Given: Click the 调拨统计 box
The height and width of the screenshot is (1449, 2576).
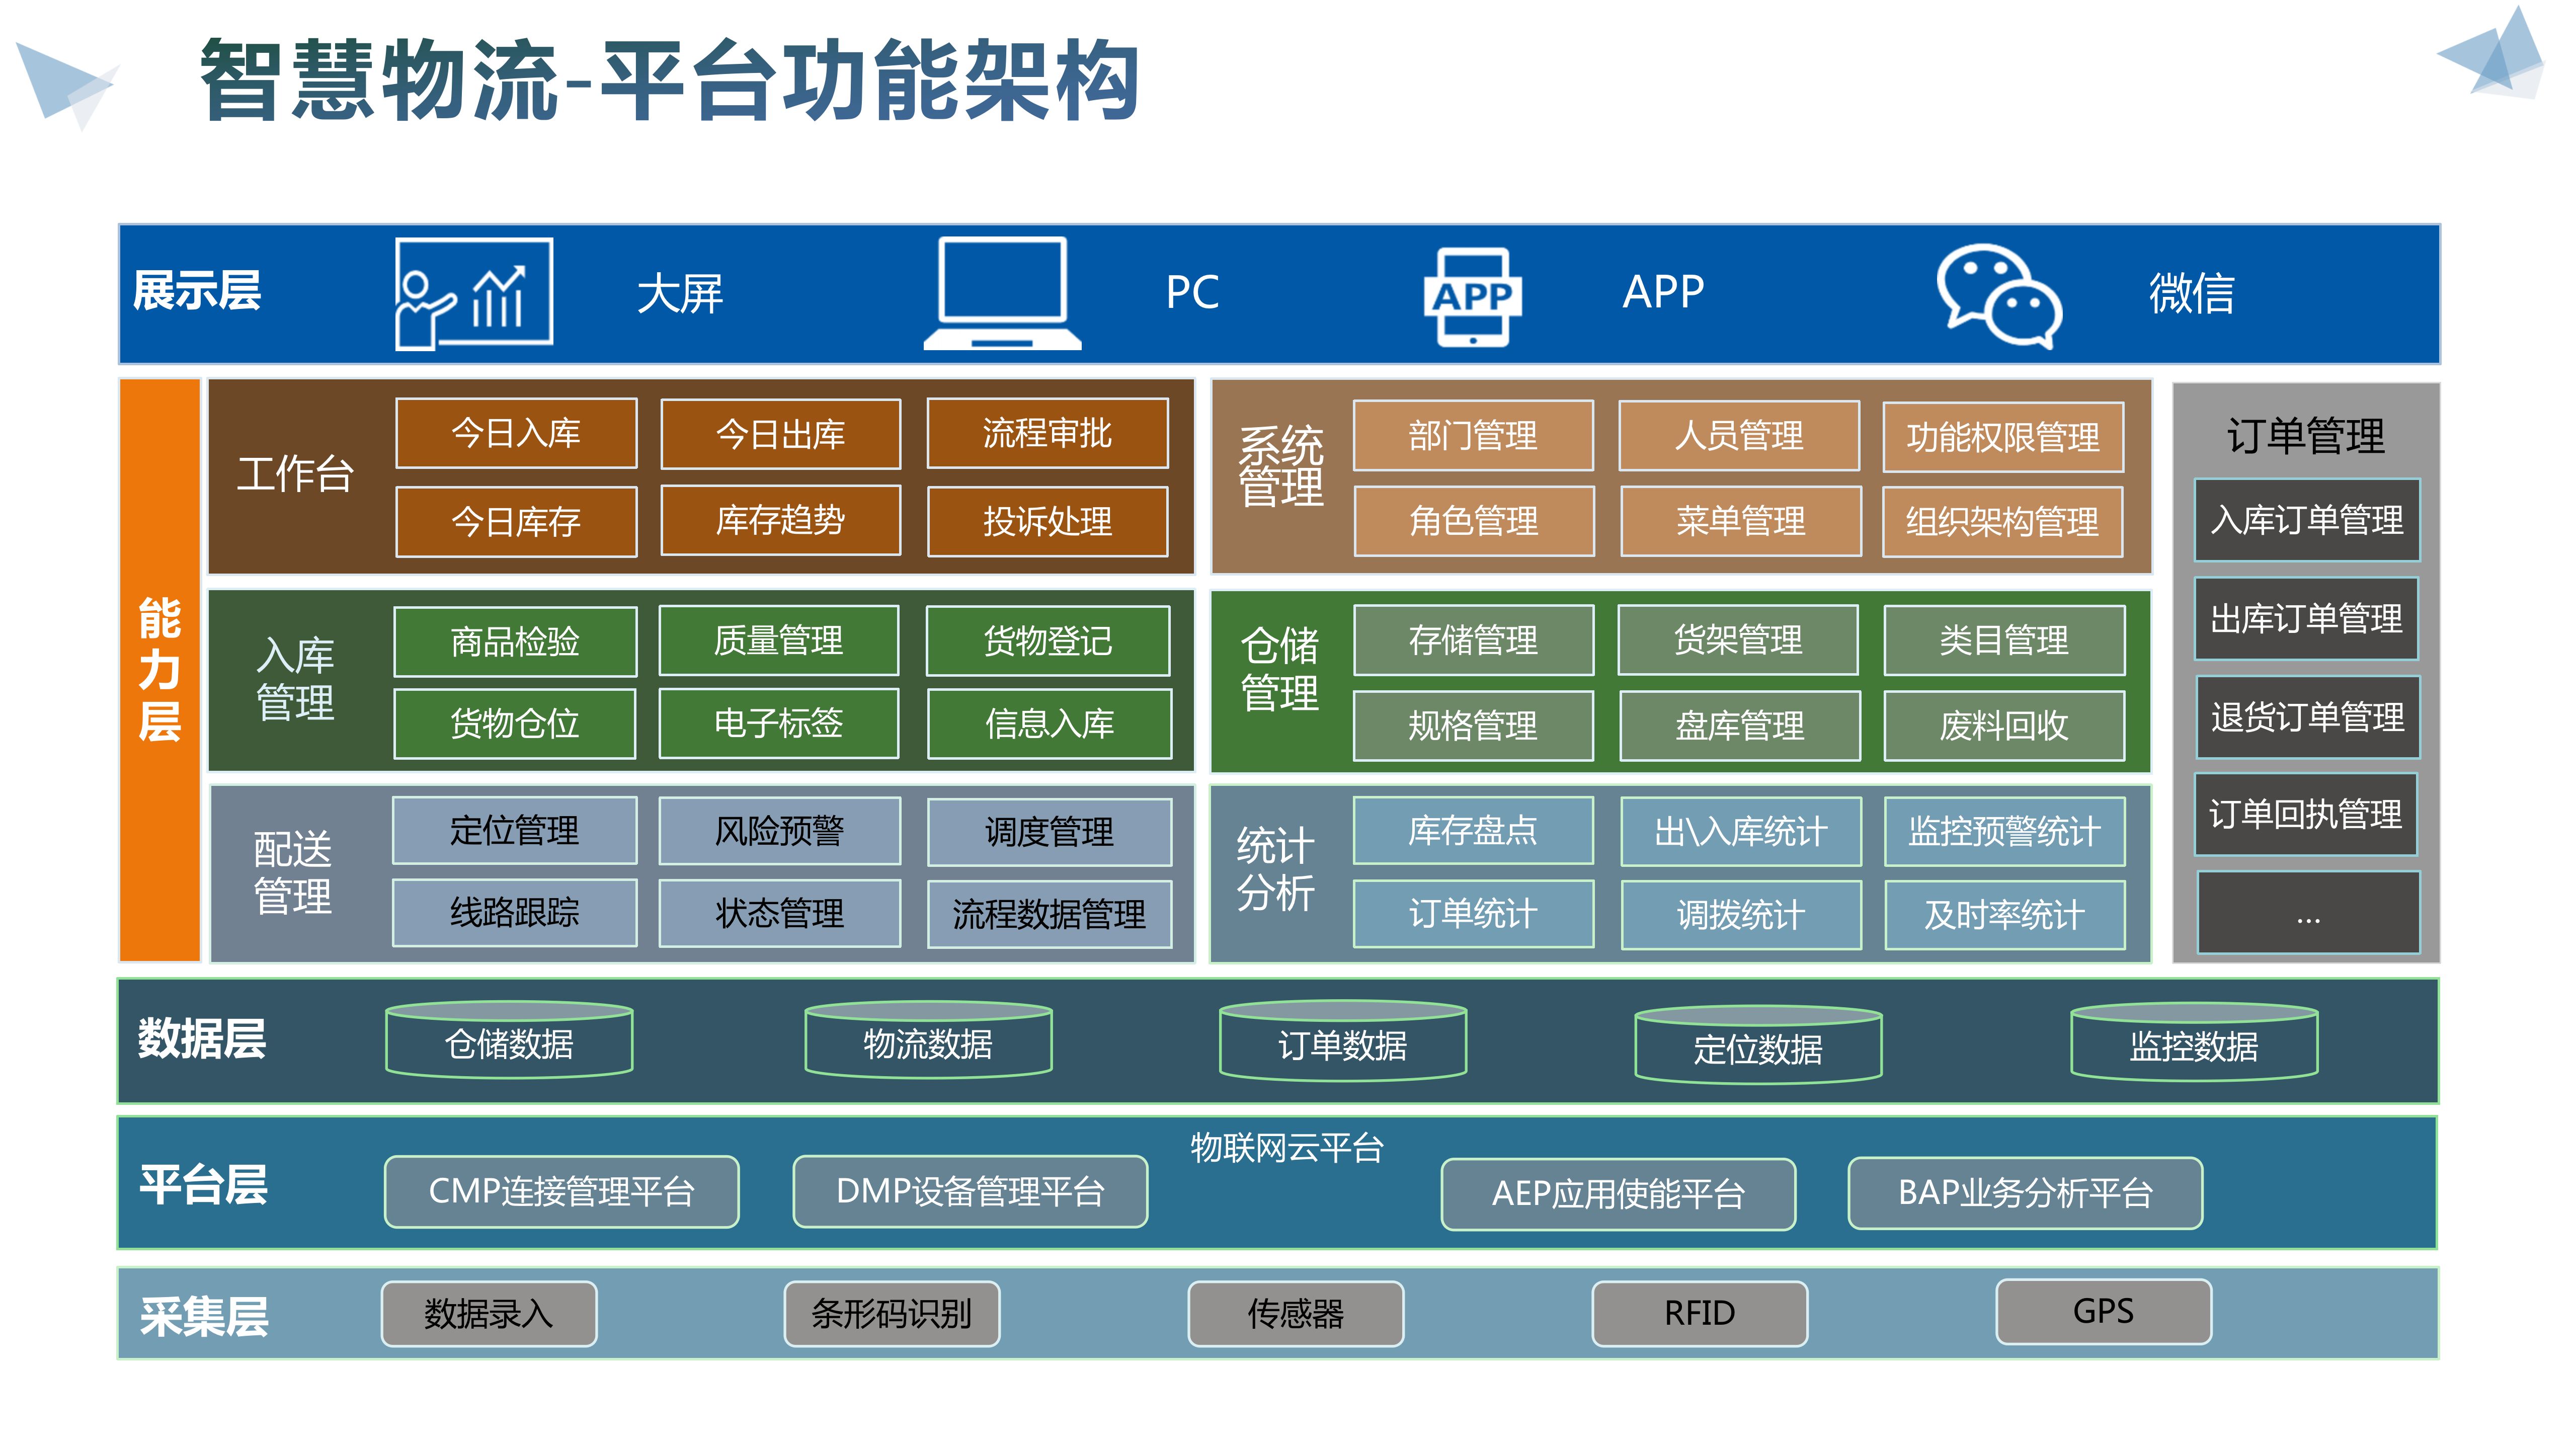Looking at the screenshot, I should click(x=1741, y=915).
